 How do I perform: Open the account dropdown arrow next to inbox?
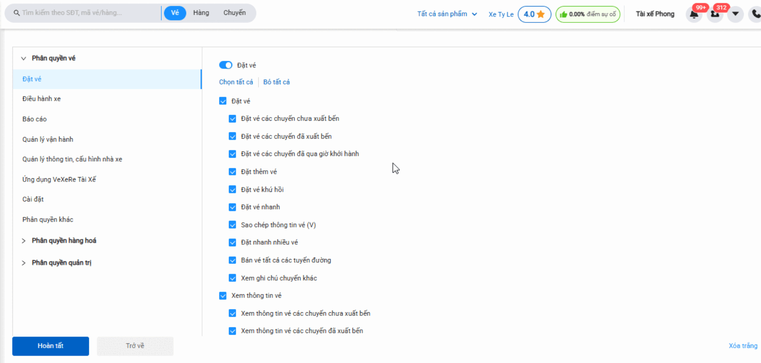735,14
